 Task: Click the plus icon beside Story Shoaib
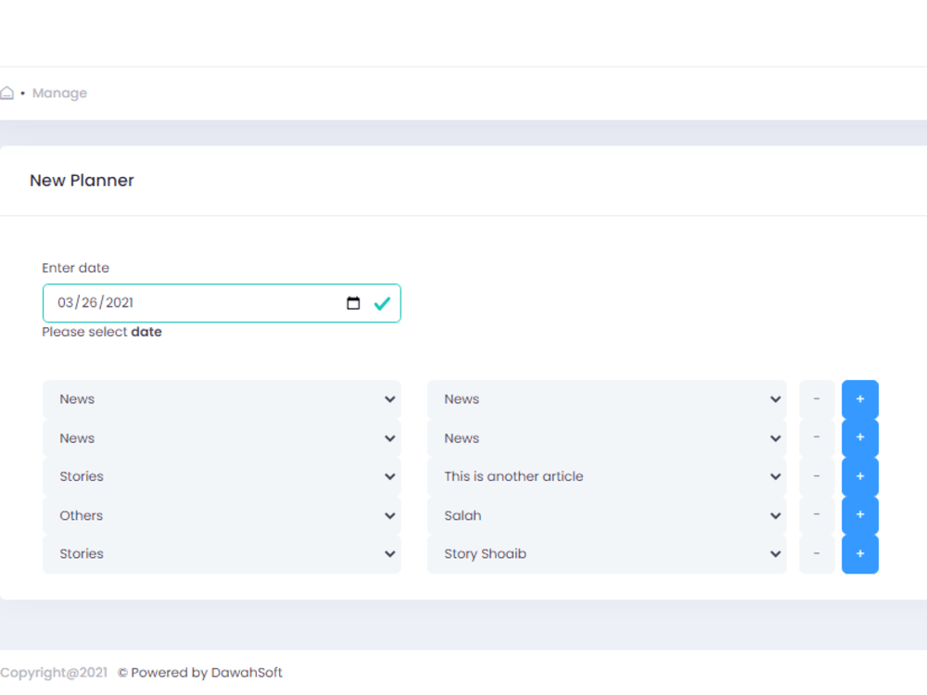tap(859, 553)
